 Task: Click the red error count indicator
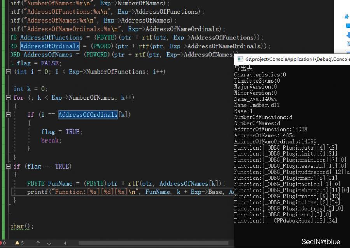3,243
